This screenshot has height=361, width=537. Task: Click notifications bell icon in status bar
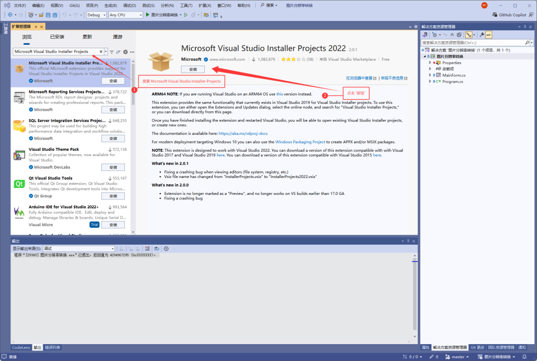click(525, 357)
